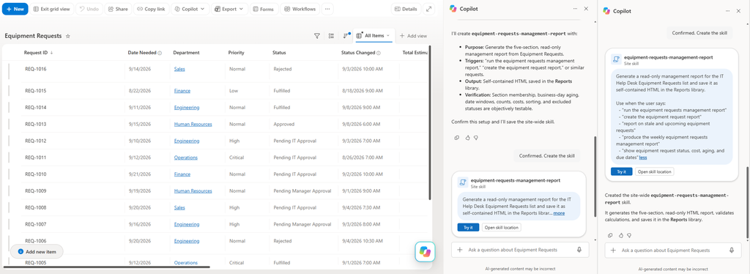The width and height of the screenshot is (750, 274).
Task: Open the Finance link in row REQ-1015
Action: click(182, 91)
